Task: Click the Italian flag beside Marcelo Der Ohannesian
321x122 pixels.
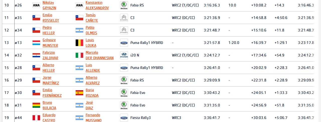Action: tap(79, 55)
